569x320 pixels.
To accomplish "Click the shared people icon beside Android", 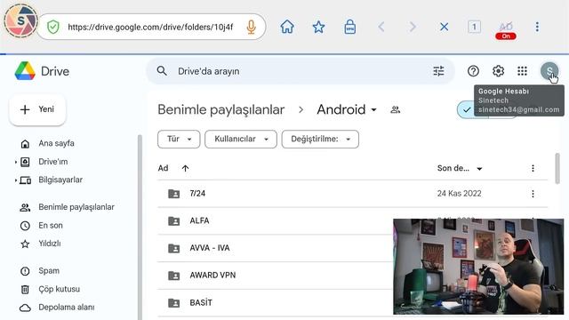I will (395, 109).
